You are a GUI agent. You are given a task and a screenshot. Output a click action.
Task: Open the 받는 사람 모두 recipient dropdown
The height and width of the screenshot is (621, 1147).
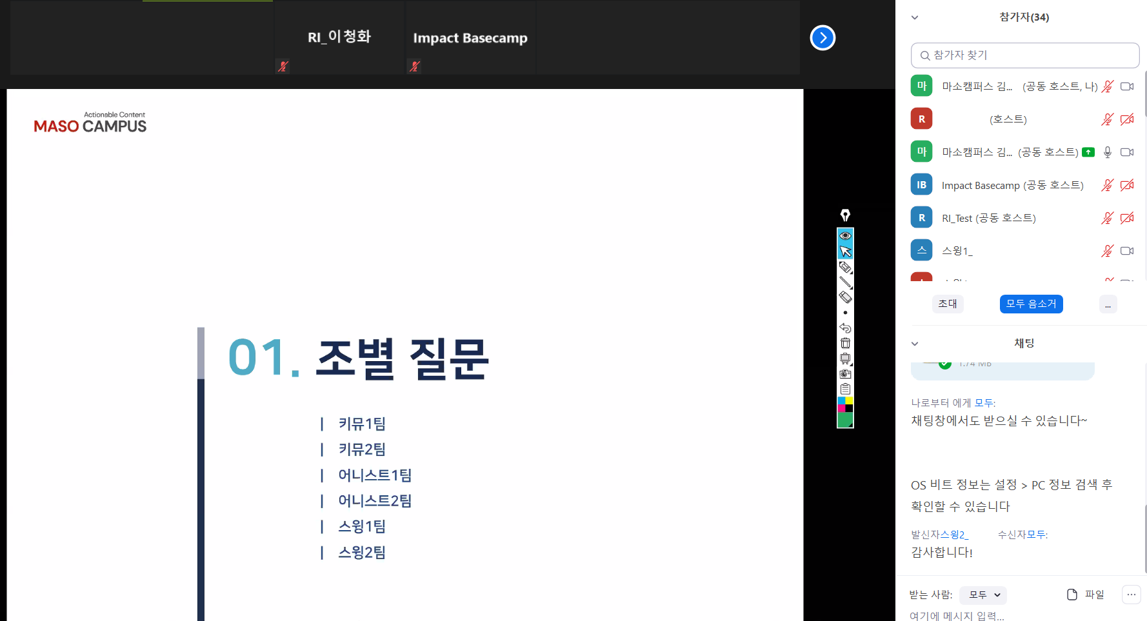click(983, 595)
